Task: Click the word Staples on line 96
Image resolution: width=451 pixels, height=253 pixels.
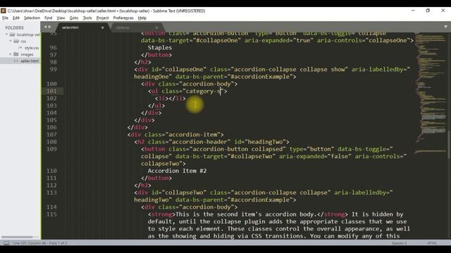Action: (x=160, y=48)
